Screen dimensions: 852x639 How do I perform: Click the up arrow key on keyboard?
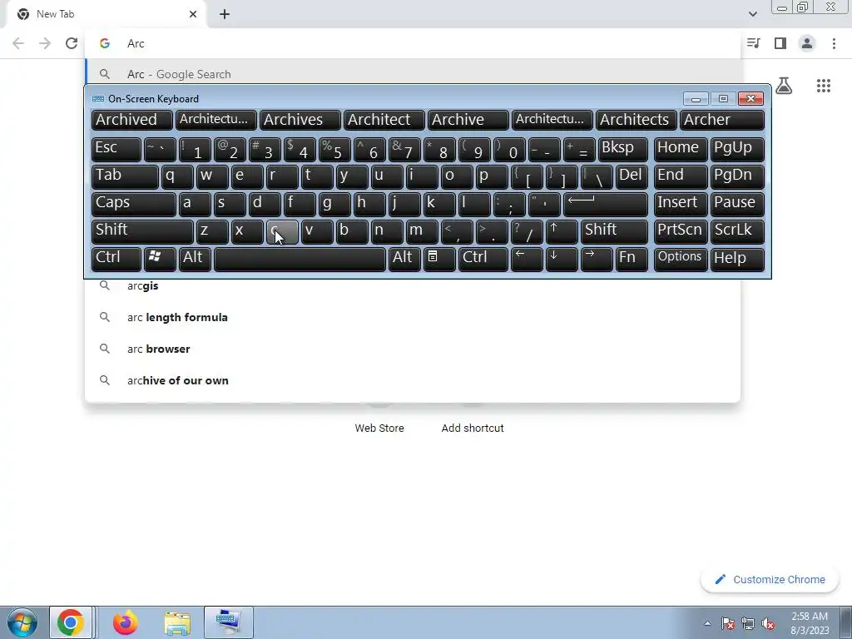[562, 231]
